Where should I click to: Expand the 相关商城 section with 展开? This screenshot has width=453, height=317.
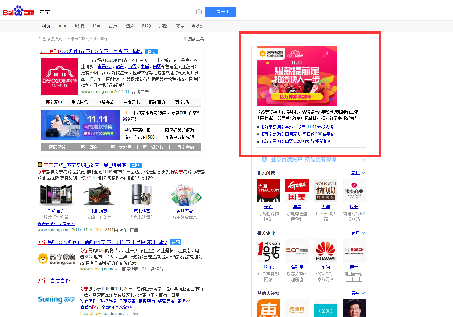pos(358,173)
